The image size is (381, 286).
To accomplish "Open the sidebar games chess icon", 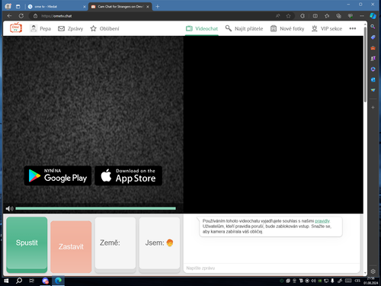I will 373,59.
